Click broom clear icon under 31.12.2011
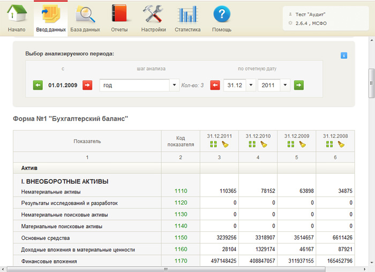This screenshot has width=375, height=272. click(226, 144)
